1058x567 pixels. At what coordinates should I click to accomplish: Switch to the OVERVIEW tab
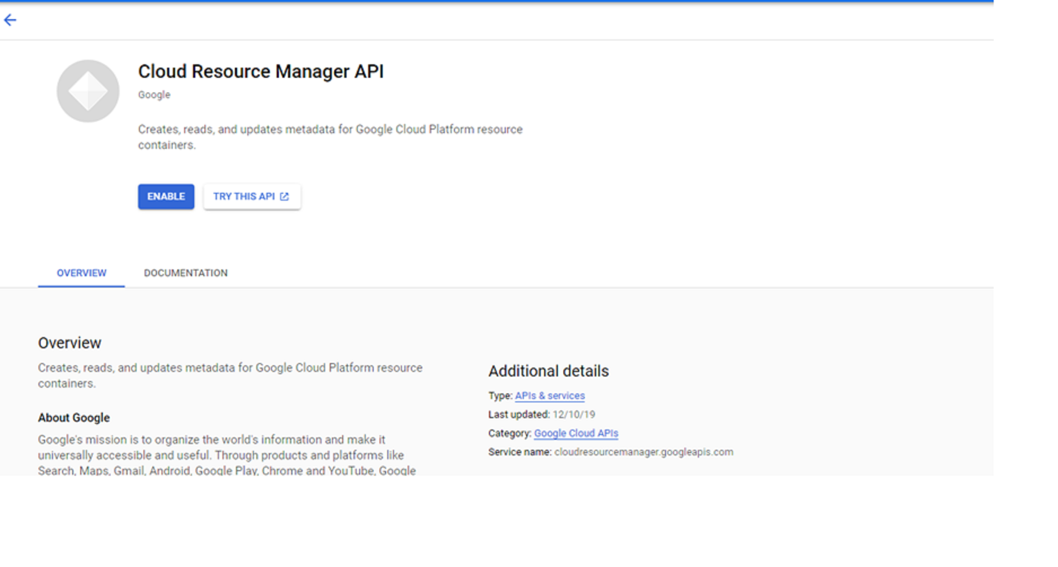[x=81, y=273]
